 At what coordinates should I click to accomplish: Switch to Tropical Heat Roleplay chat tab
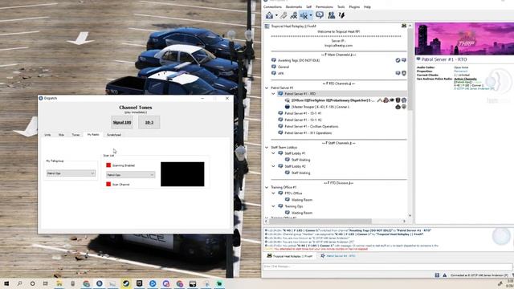pos(290,256)
